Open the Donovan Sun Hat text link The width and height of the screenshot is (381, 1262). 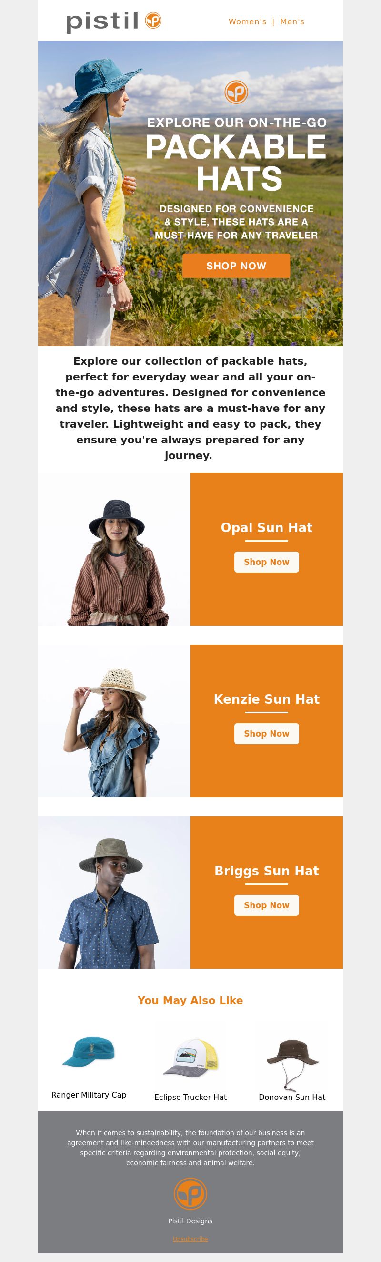coord(292,1097)
